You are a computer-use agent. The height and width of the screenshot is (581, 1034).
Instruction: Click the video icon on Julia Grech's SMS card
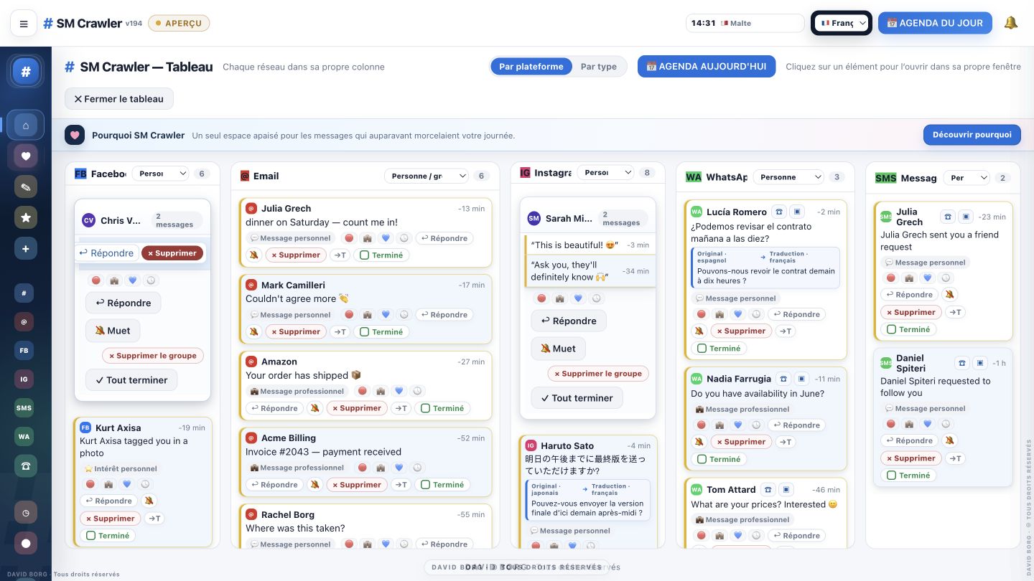966,217
